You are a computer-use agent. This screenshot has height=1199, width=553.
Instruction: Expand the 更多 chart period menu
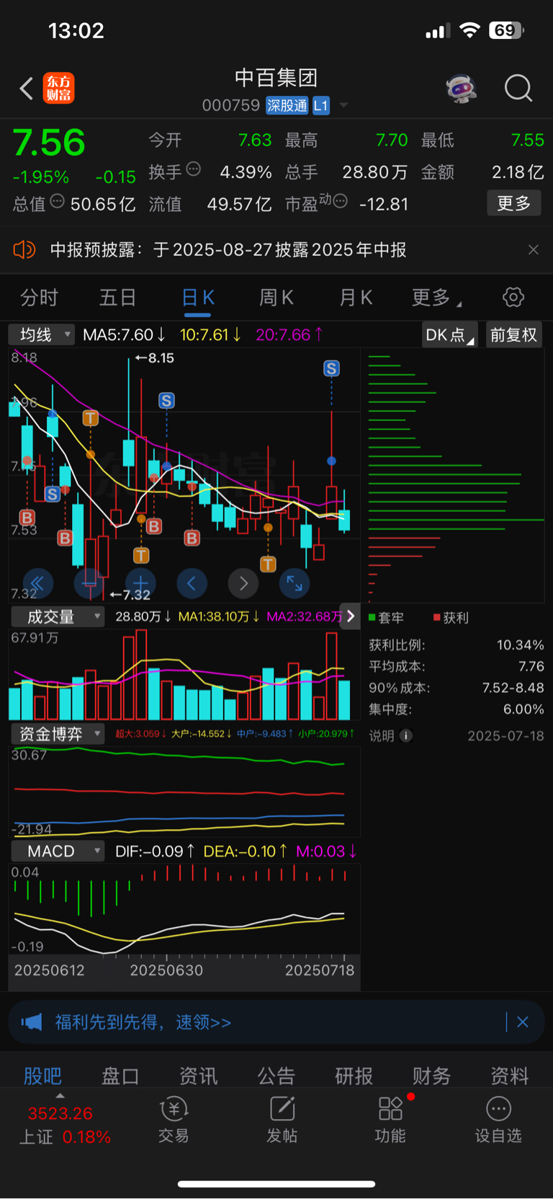point(436,297)
